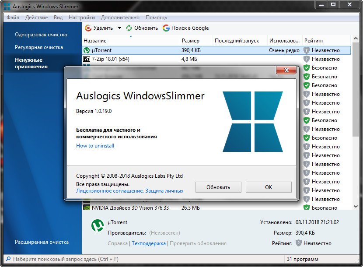The image size is (363, 267).
Task: Confirm the About dialog with OK
Action: point(269,187)
